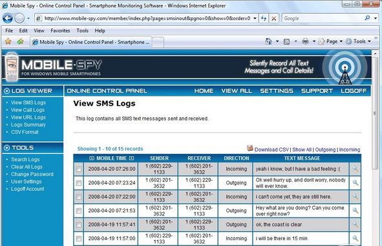Click the search magnifier in Google box
The height and width of the screenshot is (246, 382).
[367, 18]
